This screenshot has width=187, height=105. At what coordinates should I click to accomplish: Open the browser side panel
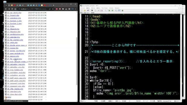(x=69, y=9)
